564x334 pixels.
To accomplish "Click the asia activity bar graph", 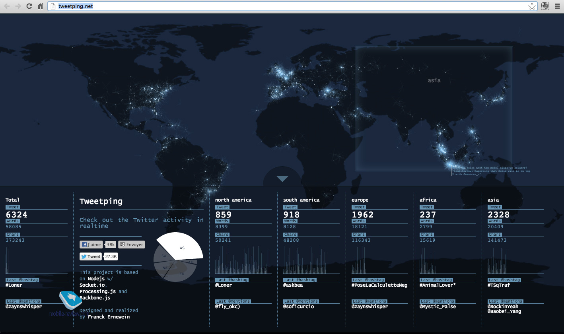I will click(516, 260).
